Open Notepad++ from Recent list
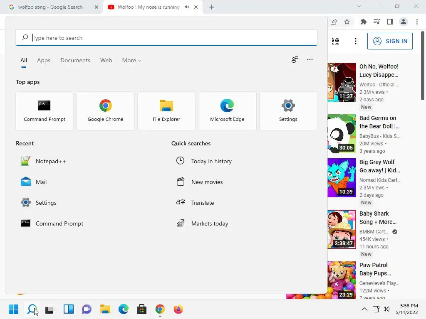 43,161
